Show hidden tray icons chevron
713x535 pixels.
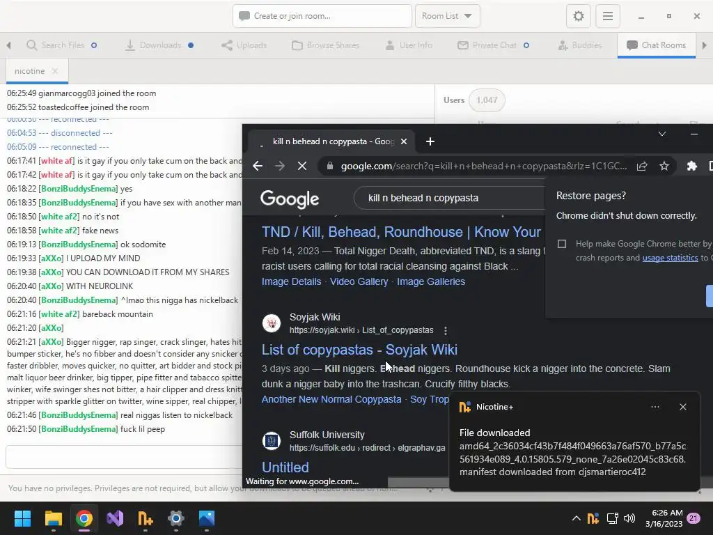pyautogui.click(x=576, y=518)
